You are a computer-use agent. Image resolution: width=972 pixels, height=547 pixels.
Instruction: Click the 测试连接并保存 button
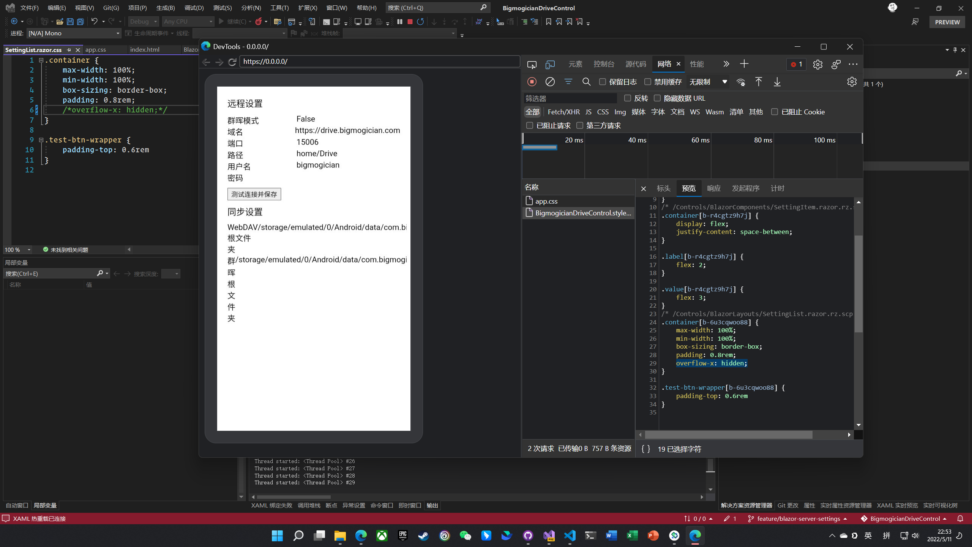tap(254, 194)
